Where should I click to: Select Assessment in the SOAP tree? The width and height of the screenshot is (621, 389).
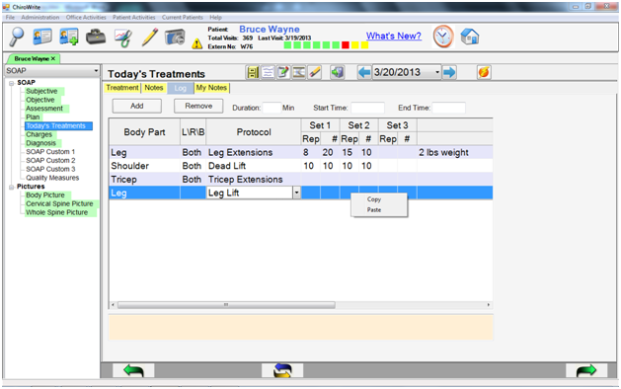coord(44,109)
